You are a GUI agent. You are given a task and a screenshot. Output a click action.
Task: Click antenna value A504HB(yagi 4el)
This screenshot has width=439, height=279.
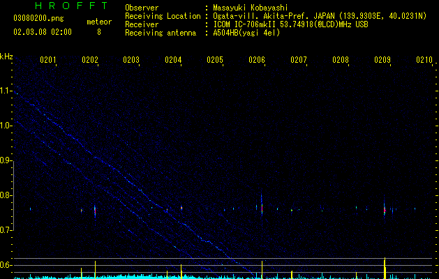point(246,33)
